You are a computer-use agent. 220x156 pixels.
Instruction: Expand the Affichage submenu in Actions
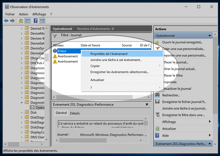[209, 122]
